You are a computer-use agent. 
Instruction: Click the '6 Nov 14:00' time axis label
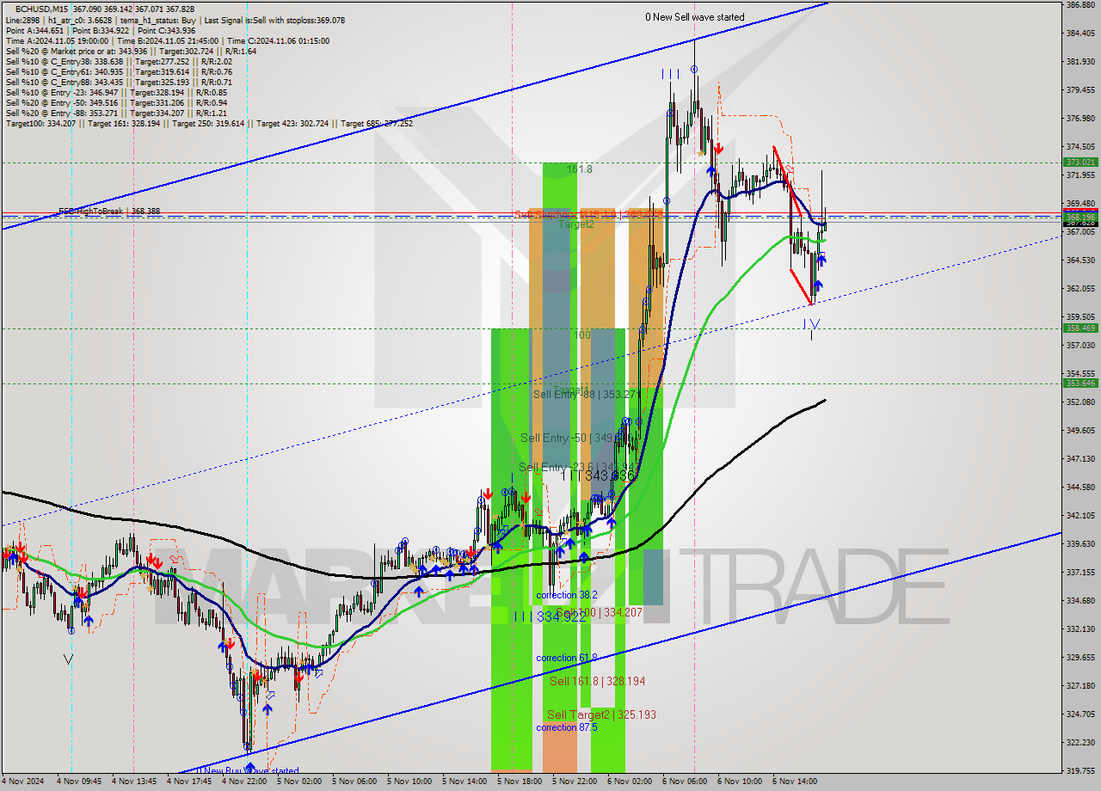(x=795, y=782)
